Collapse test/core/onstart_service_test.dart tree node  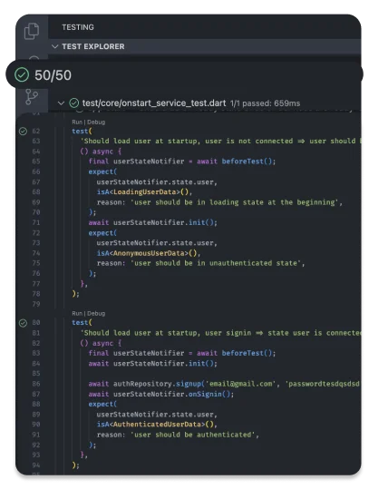tap(61, 103)
